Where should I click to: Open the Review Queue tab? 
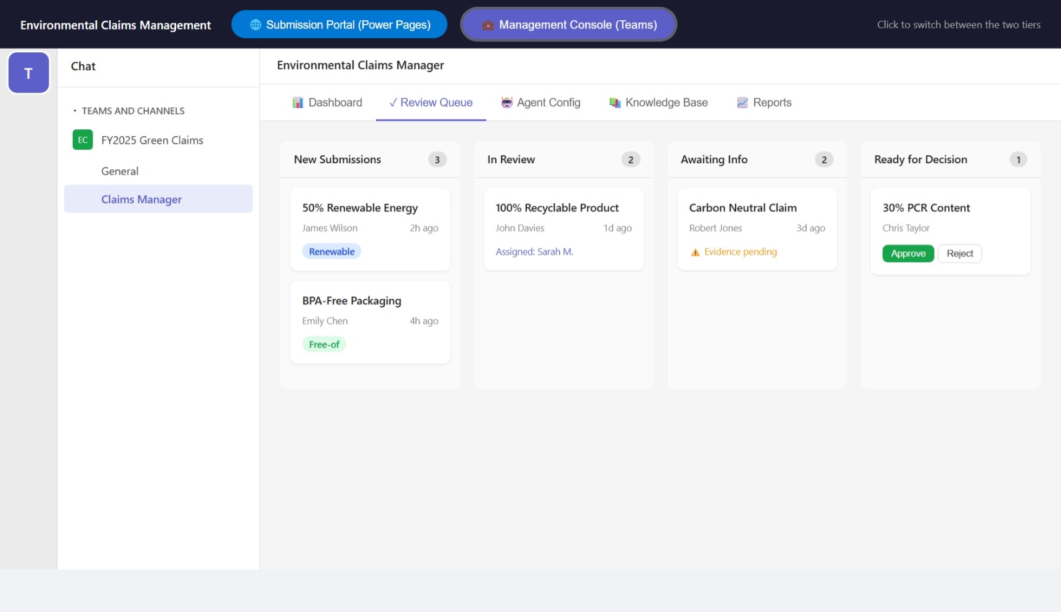click(x=431, y=103)
